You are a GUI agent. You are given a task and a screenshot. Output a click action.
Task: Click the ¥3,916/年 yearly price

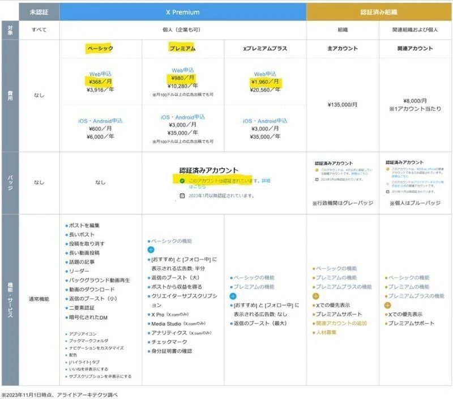[x=100, y=90]
